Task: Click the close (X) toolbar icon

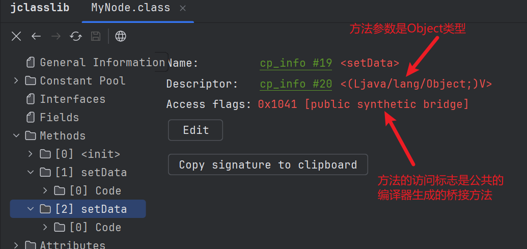Action: 16,36
